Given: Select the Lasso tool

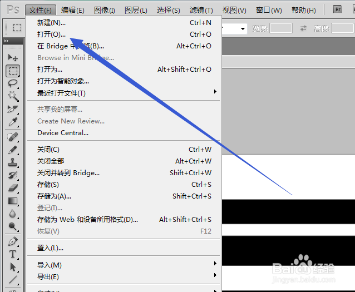Looking at the screenshot, I should [x=13, y=83].
